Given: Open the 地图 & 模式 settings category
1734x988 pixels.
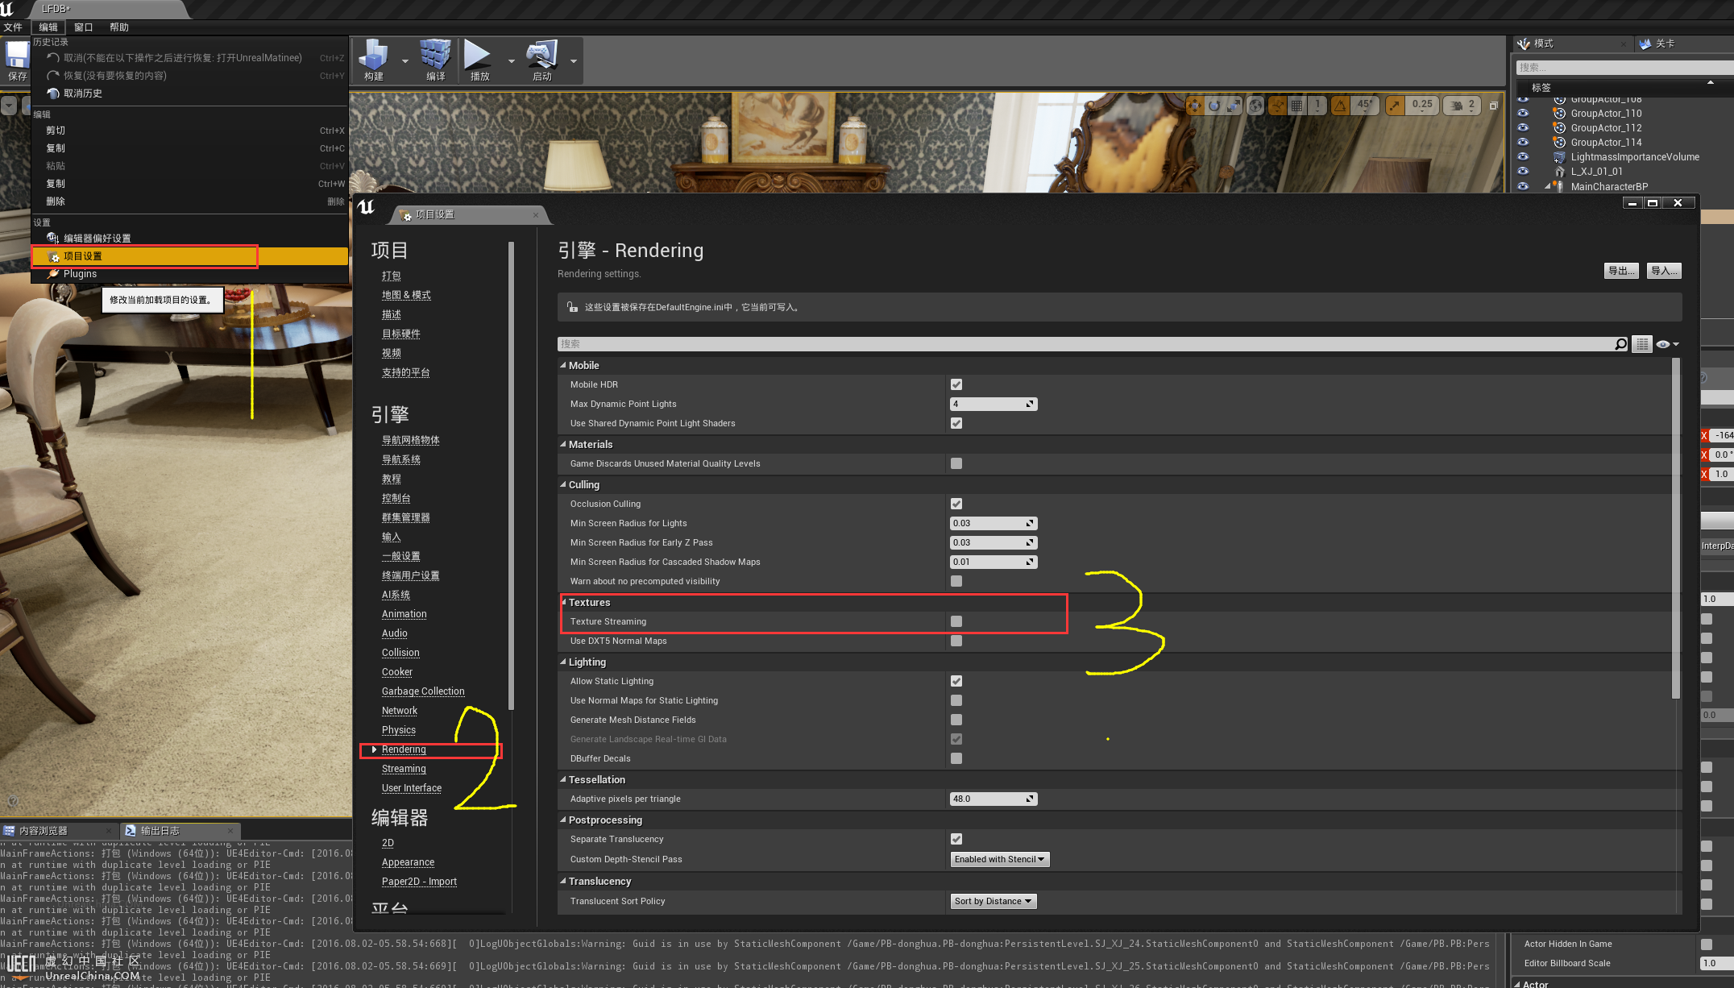Looking at the screenshot, I should tap(406, 295).
